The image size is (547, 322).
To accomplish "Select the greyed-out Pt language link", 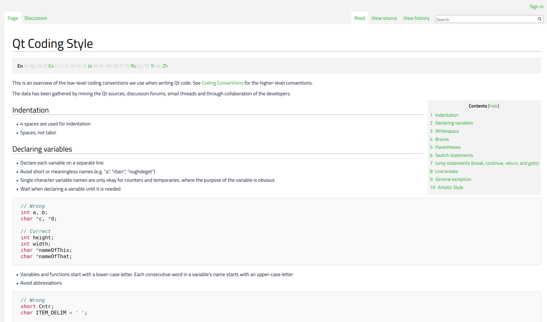I will [x=127, y=66].
